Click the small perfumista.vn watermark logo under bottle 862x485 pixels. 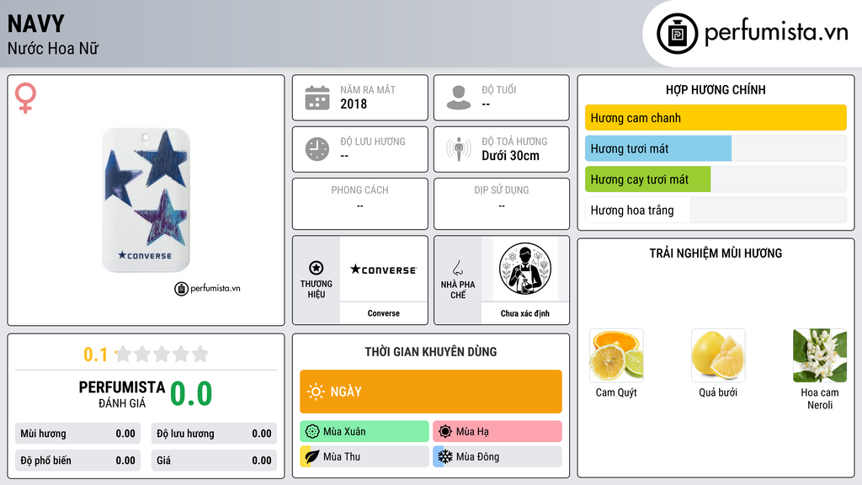point(208,288)
